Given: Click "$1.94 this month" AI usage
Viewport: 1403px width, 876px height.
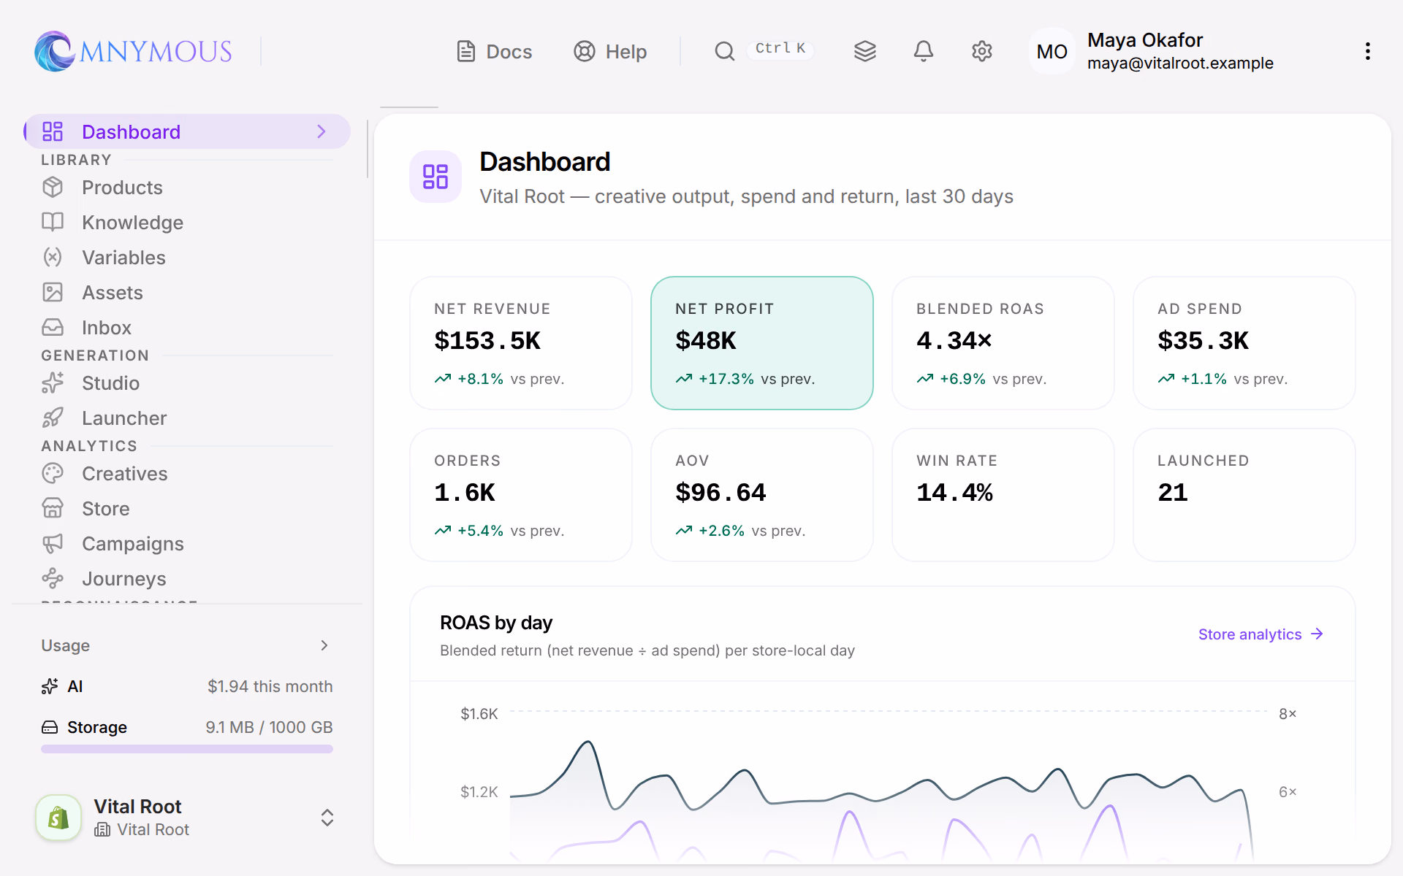Looking at the screenshot, I should point(270,686).
